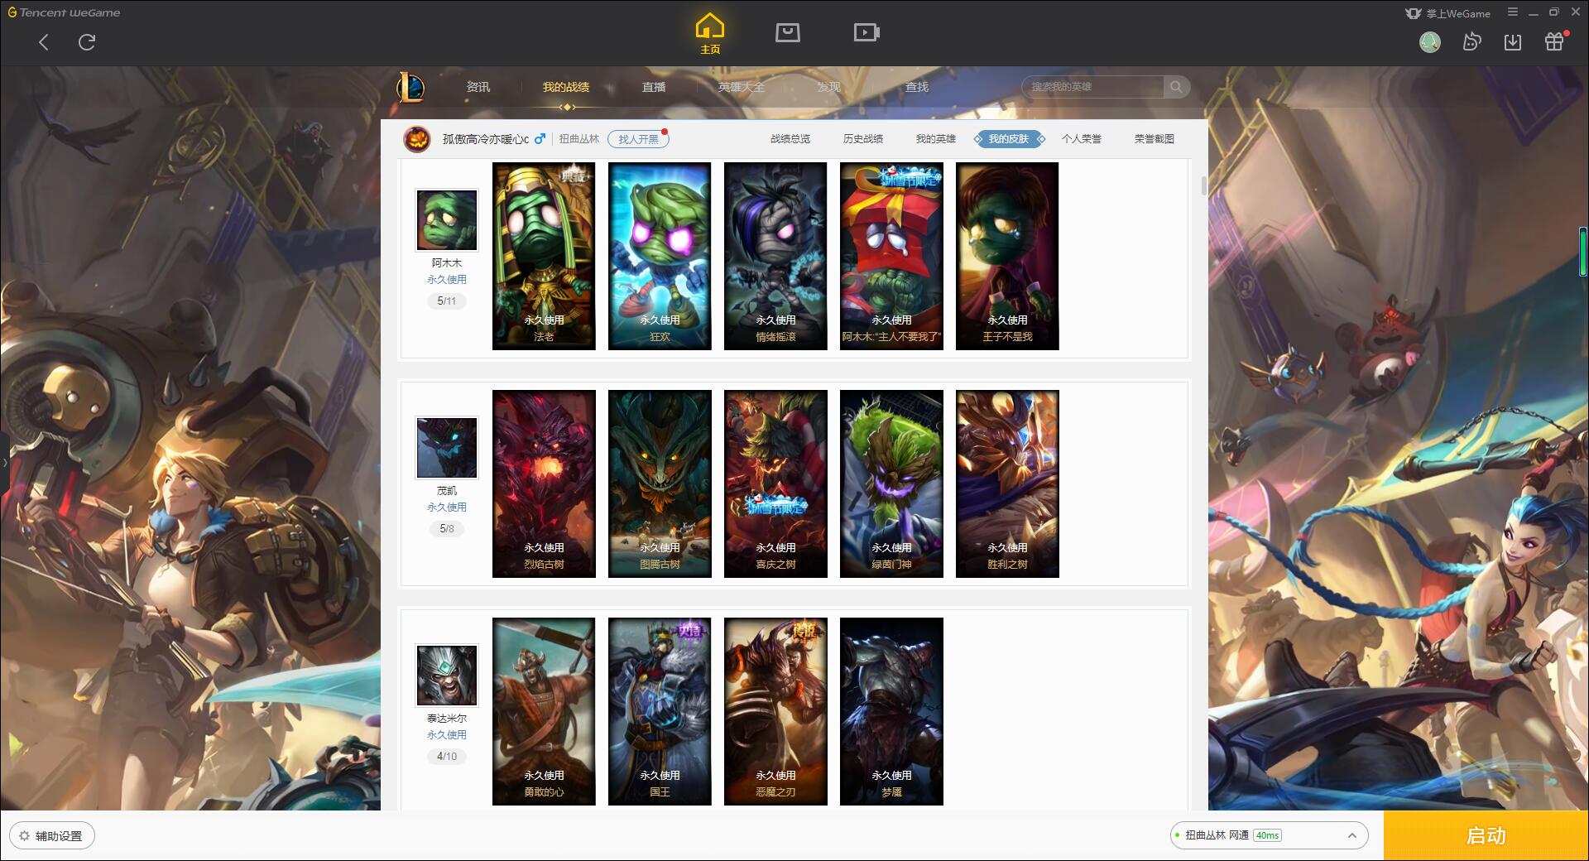Click the skin list vertical scrollbar
Viewport: 1589px width, 861px height.
1204,185
